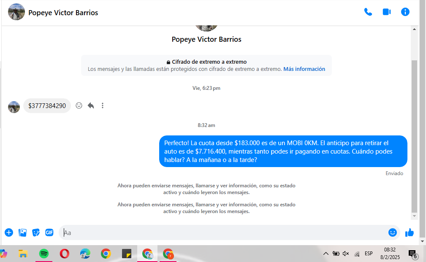This screenshot has width=426, height=262.
Task: Open Sticky Notes from the taskbar
Action: tap(127, 254)
